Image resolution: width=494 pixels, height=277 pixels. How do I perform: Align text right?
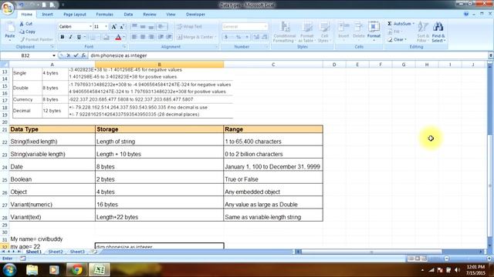(151, 37)
